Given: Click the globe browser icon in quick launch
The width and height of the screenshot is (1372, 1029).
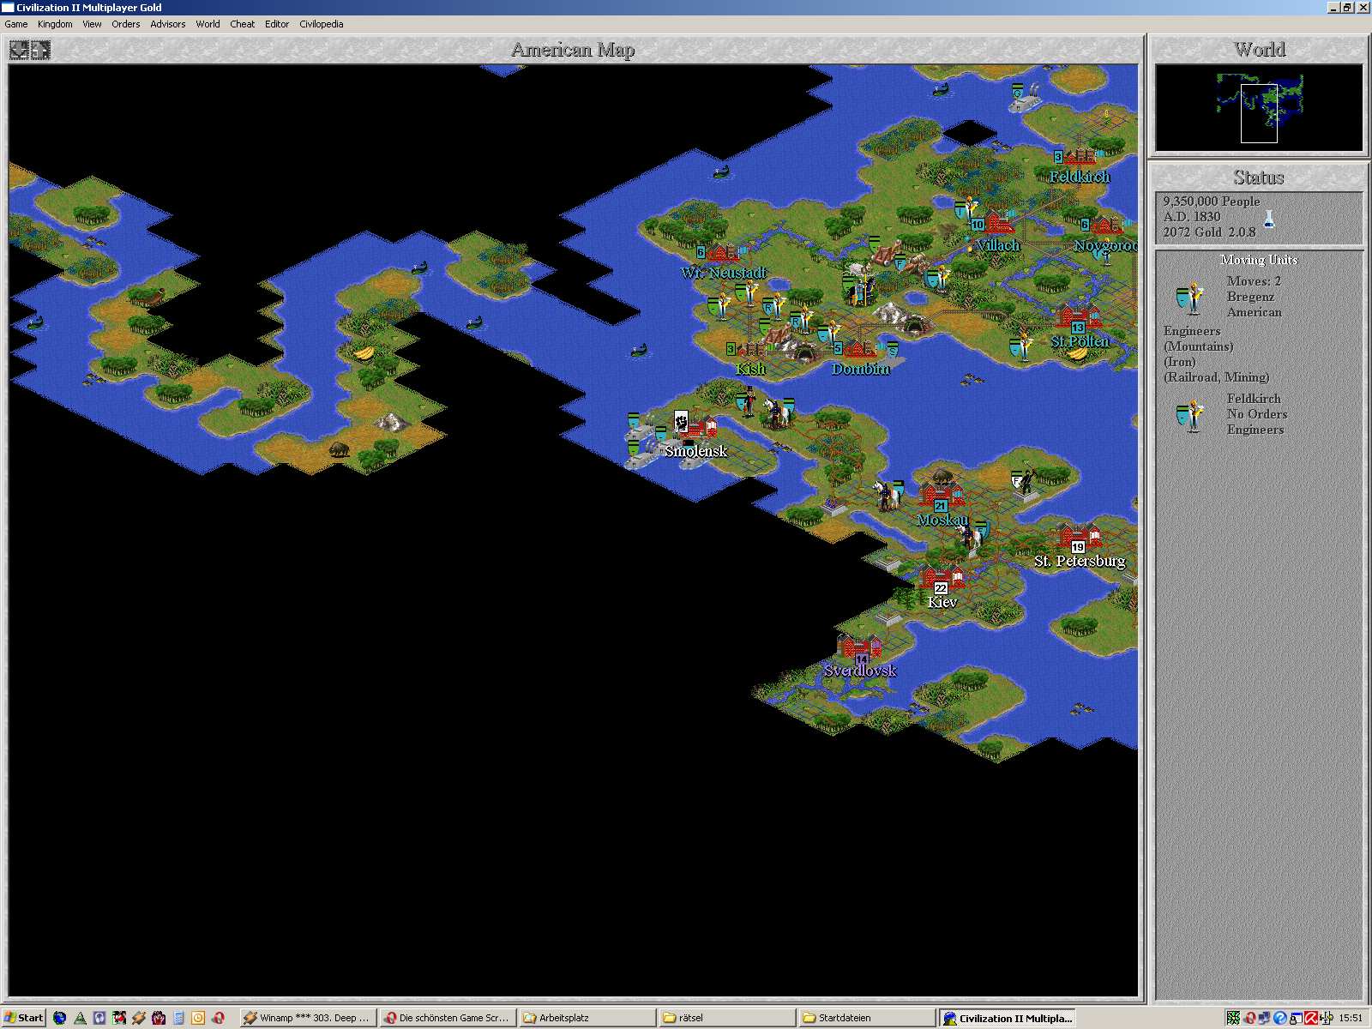Looking at the screenshot, I should coord(59,1018).
